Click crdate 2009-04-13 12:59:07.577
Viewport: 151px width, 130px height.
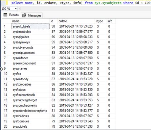tap(76, 32)
